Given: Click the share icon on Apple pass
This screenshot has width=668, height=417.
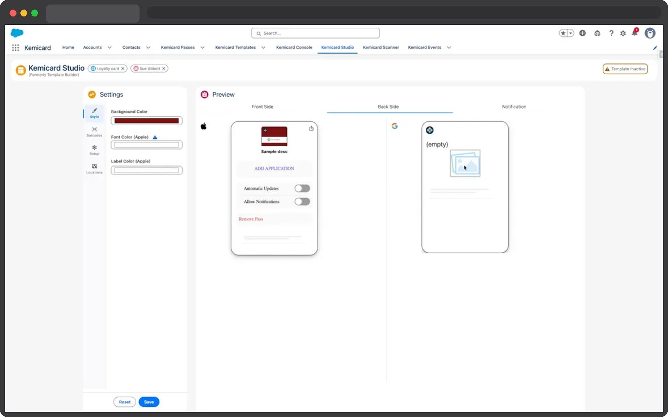Looking at the screenshot, I should [x=311, y=129].
